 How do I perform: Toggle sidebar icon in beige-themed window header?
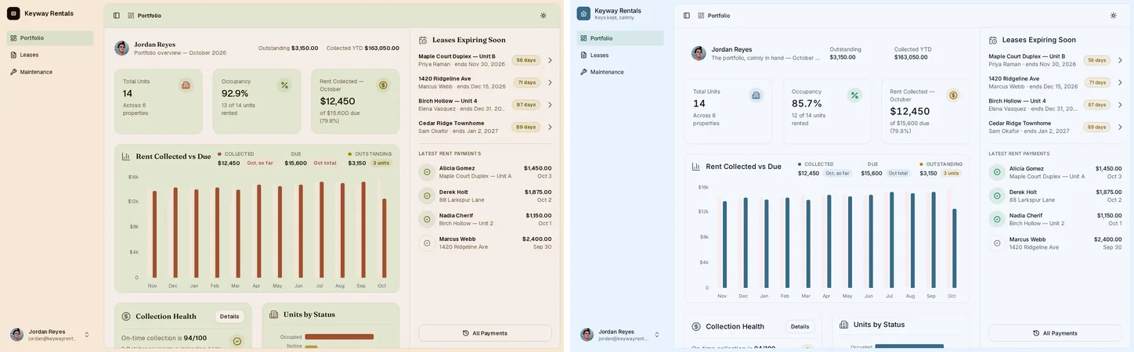116,16
